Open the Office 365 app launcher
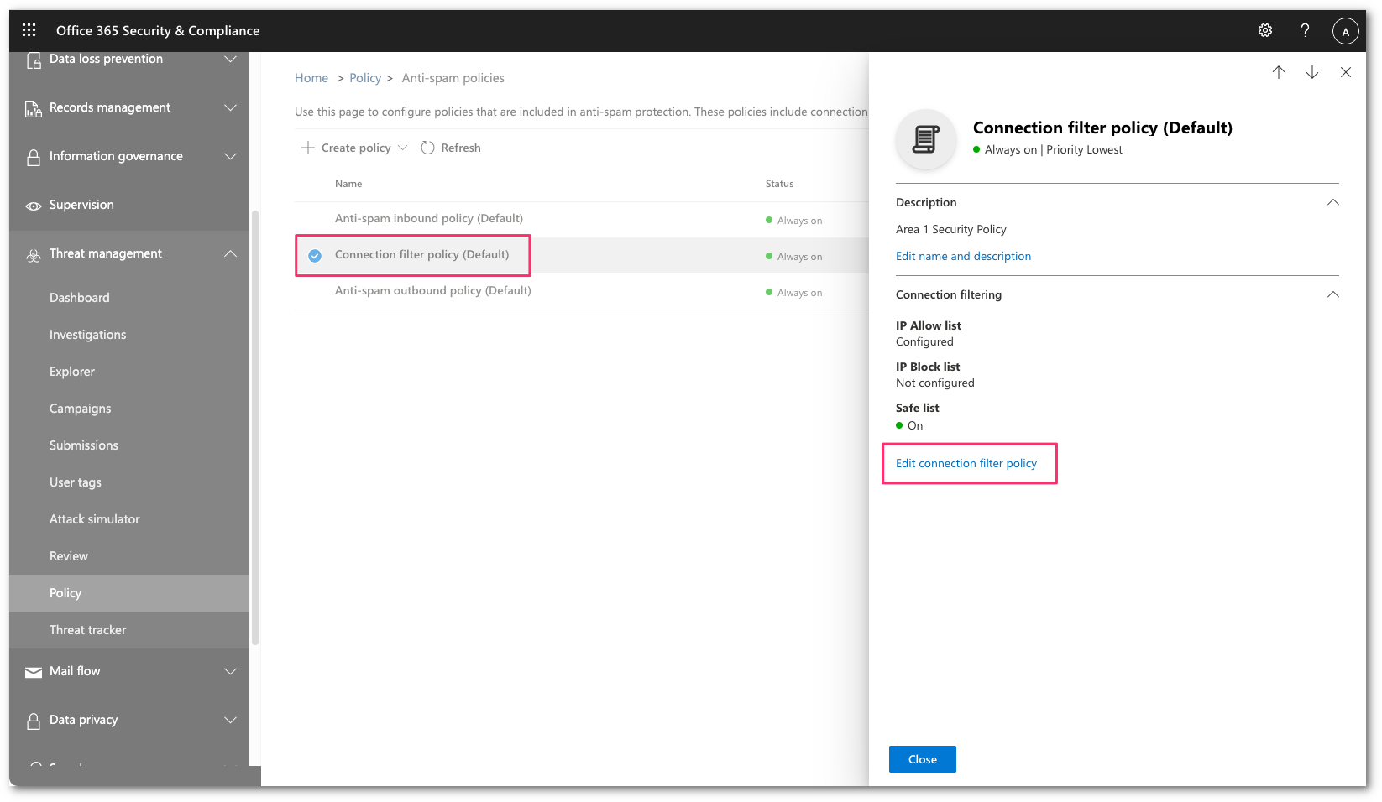This screenshot has height=802, width=1382. pyautogui.click(x=29, y=29)
